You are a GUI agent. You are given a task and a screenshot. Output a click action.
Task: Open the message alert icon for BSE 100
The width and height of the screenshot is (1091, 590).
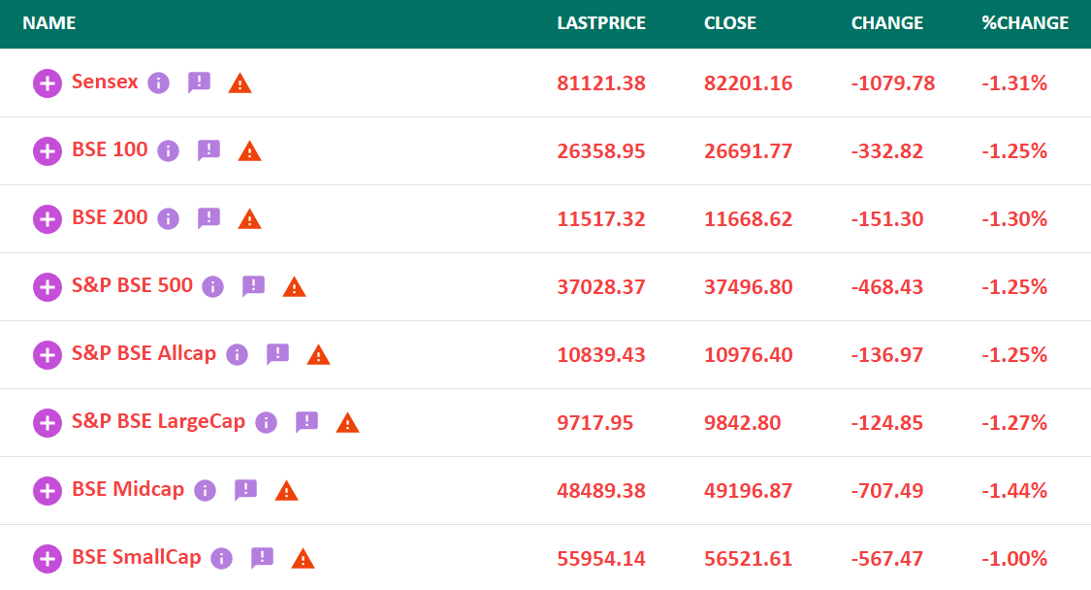(209, 150)
